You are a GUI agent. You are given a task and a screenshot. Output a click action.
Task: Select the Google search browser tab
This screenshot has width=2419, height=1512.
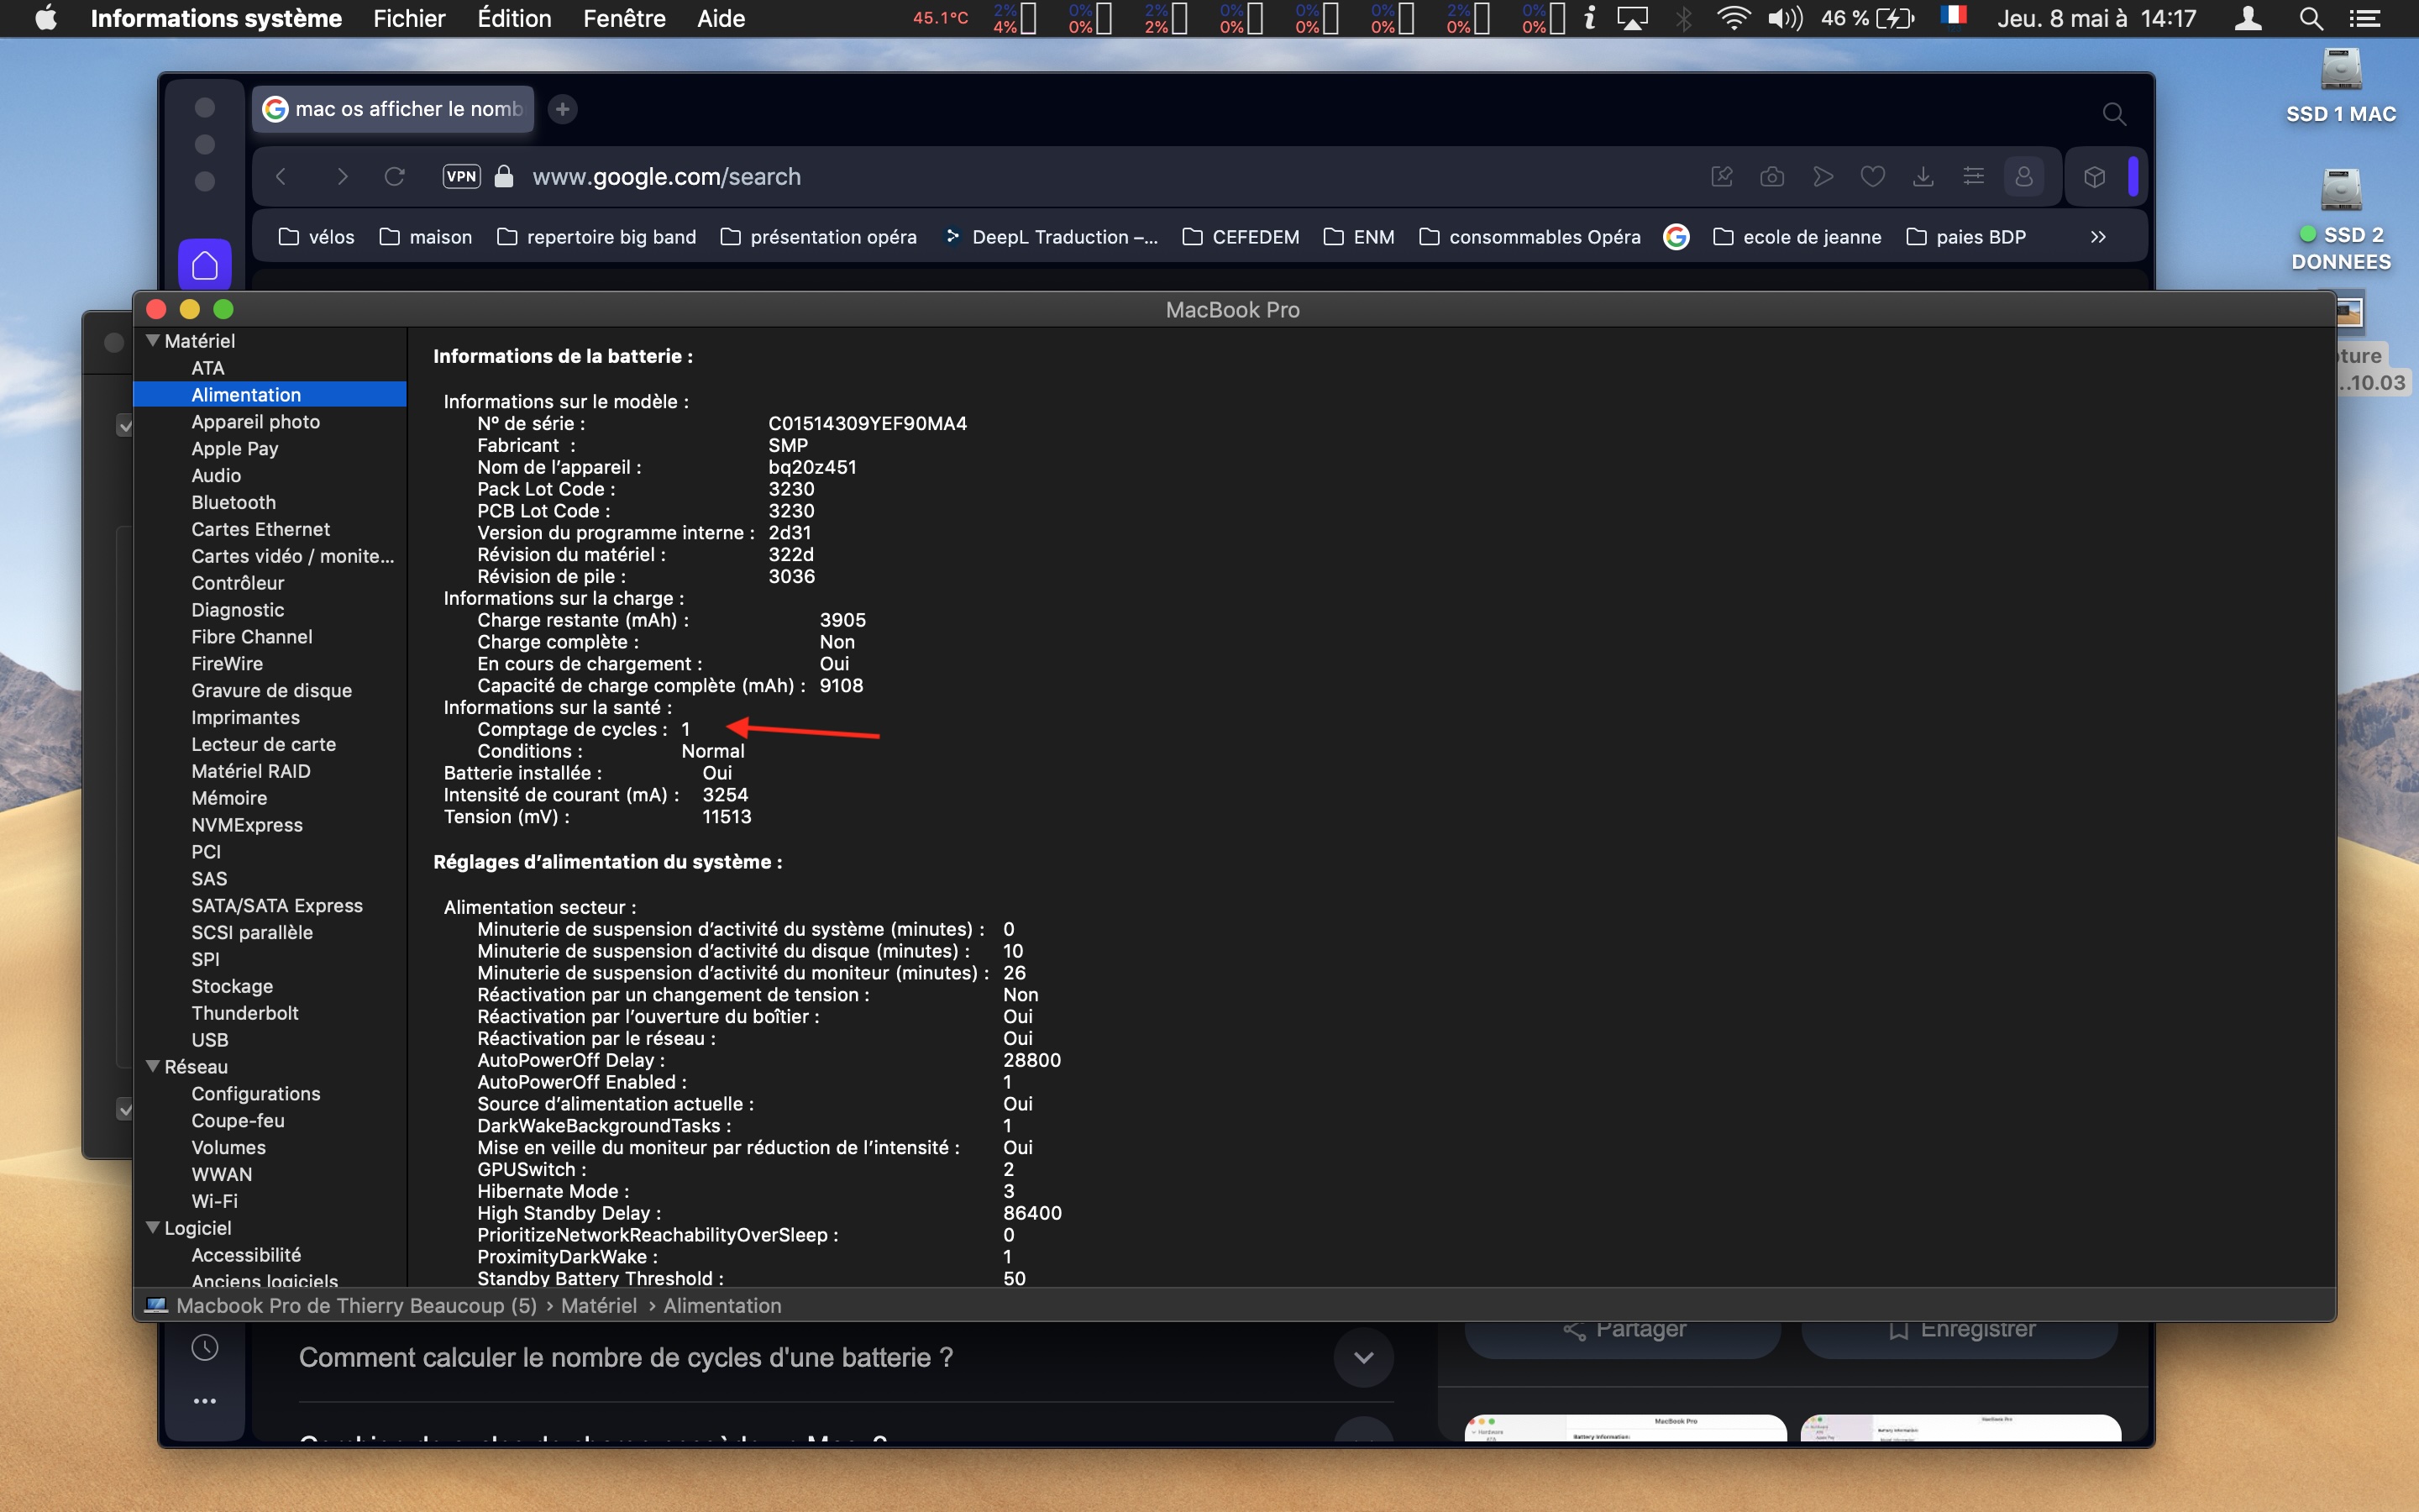tap(393, 109)
